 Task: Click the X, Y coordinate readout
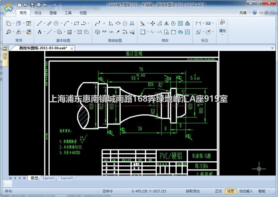click(149, 191)
